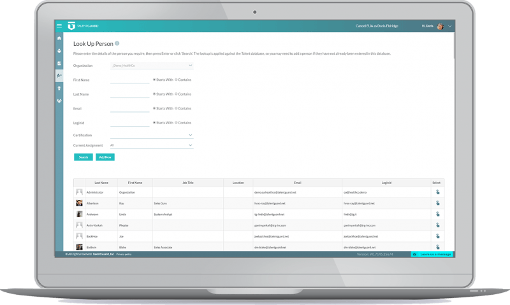
Task: Select Starts With option for Last Name
Action: tap(154, 94)
